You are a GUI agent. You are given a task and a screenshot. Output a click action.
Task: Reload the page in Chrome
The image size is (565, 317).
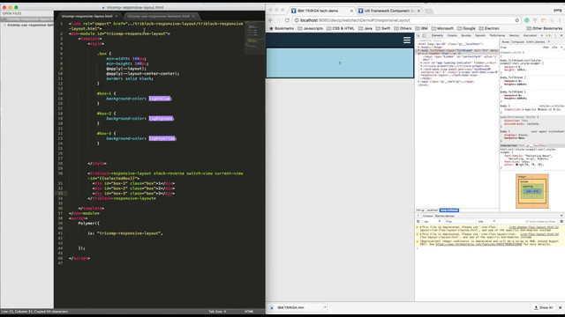pos(287,20)
